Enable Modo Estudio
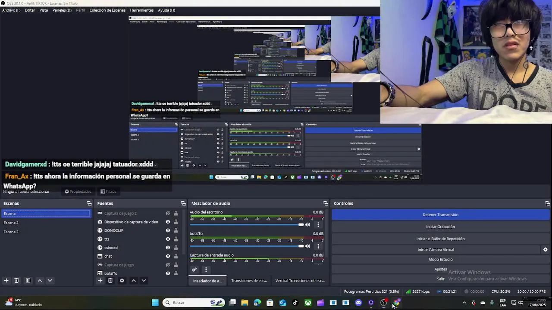Screen dimensions: 552x310 [440, 259]
